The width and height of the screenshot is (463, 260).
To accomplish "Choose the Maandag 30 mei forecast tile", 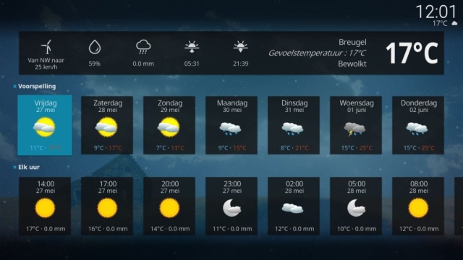I will 231,125.
